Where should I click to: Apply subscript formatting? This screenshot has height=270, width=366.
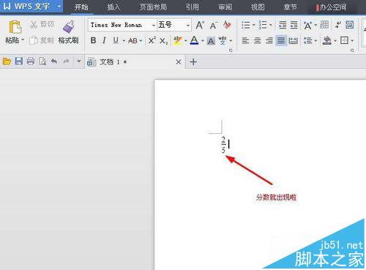tap(163, 41)
